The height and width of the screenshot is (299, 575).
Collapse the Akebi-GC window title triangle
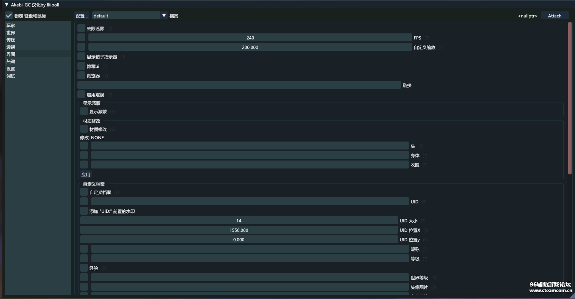6,5
